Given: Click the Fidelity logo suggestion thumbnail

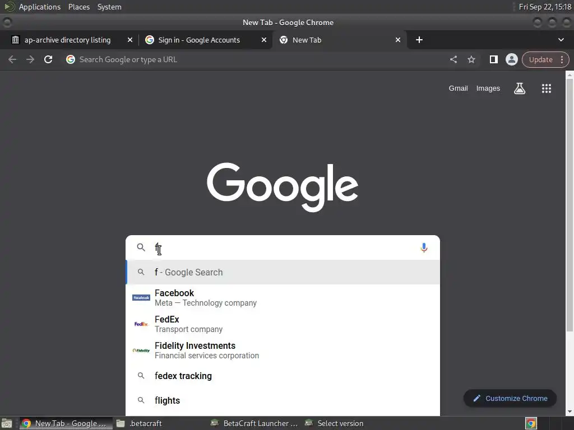Looking at the screenshot, I should [141, 350].
